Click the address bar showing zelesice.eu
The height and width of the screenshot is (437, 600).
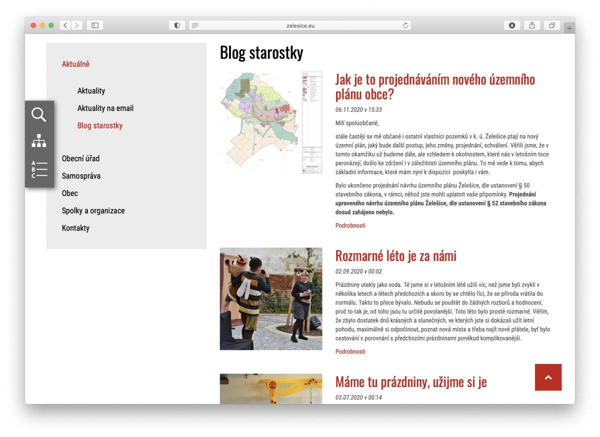coord(299,25)
